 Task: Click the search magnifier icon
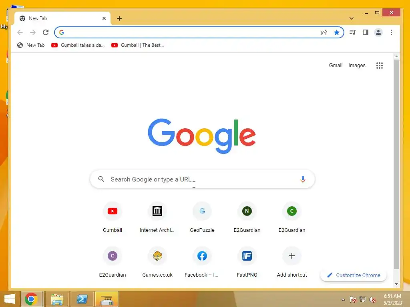tap(101, 179)
